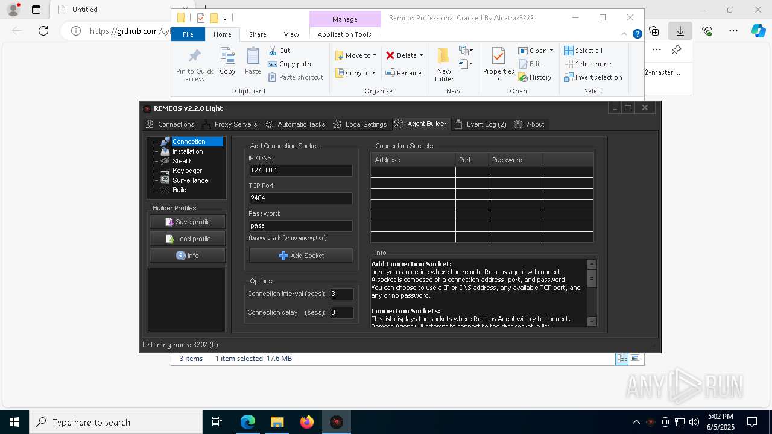Click Cut in the Clipboard group

(x=279, y=51)
